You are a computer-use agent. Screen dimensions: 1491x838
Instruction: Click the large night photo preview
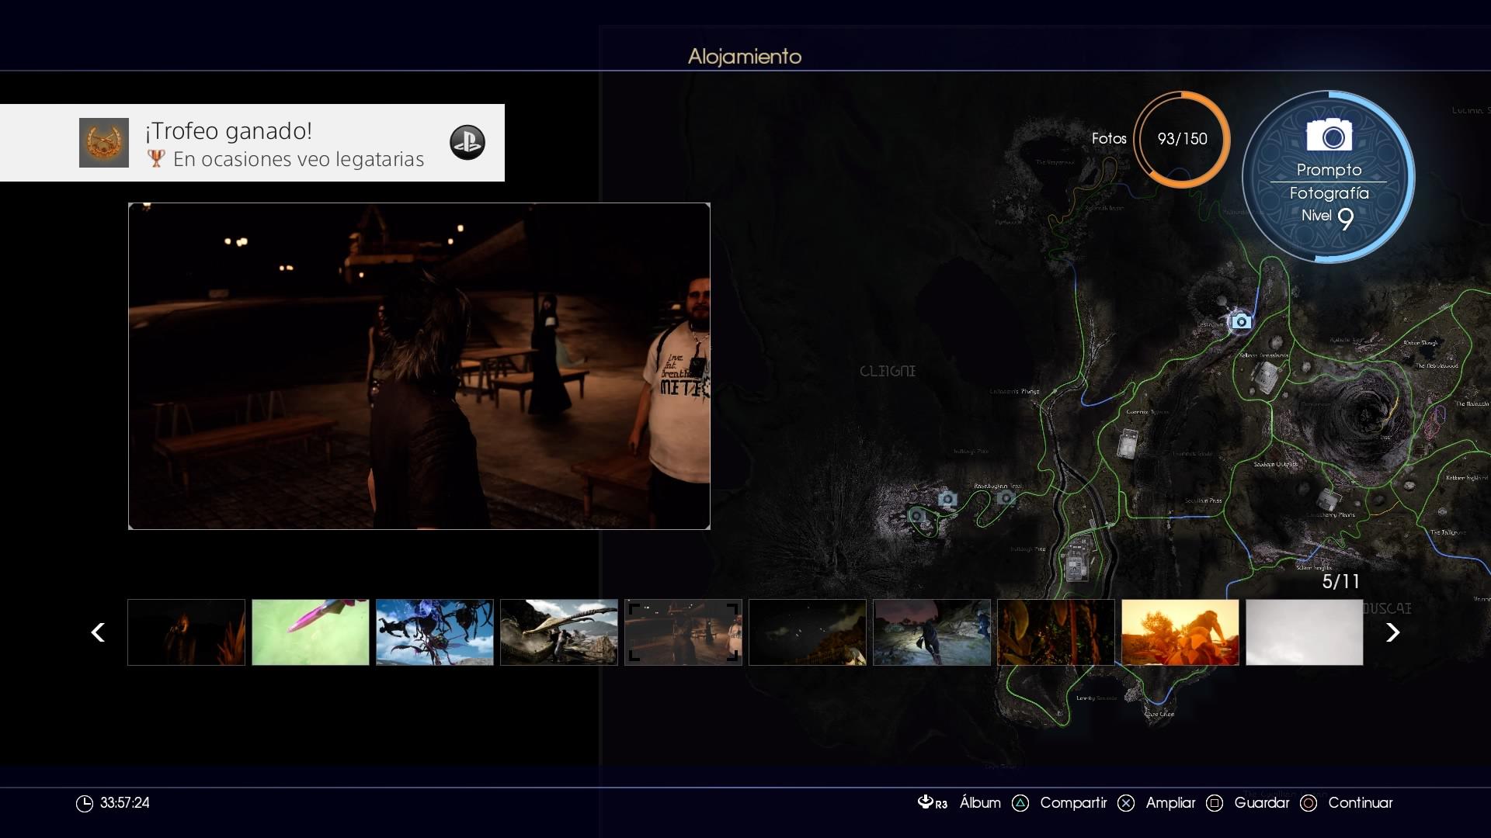(x=419, y=366)
